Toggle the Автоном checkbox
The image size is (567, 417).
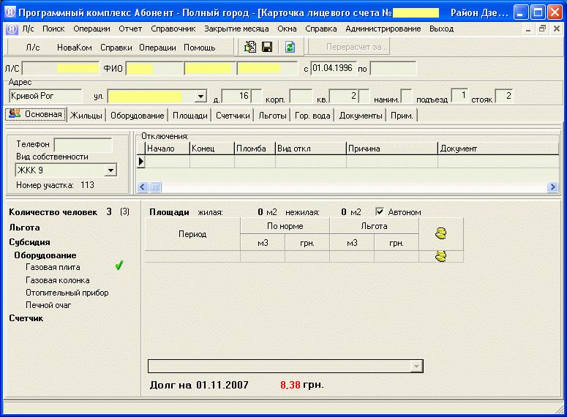[x=379, y=211]
